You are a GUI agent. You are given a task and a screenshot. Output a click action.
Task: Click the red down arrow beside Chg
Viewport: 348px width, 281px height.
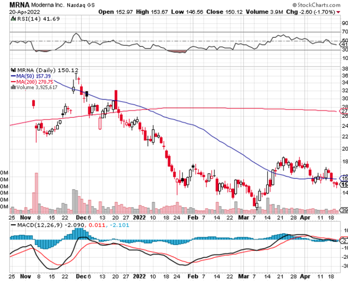[x=339, y=12]
